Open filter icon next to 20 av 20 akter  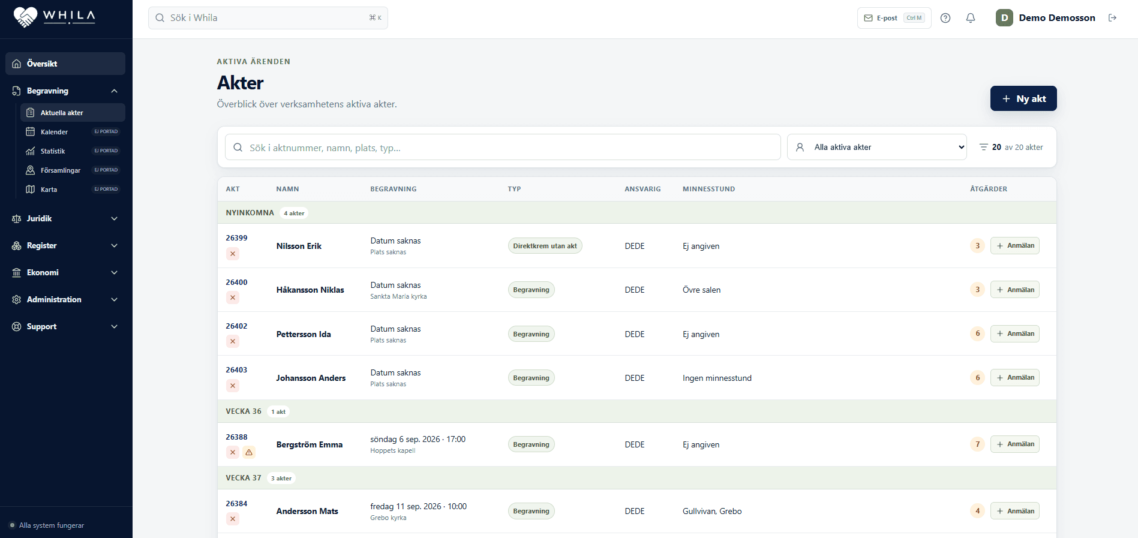(x=983, y=147)
